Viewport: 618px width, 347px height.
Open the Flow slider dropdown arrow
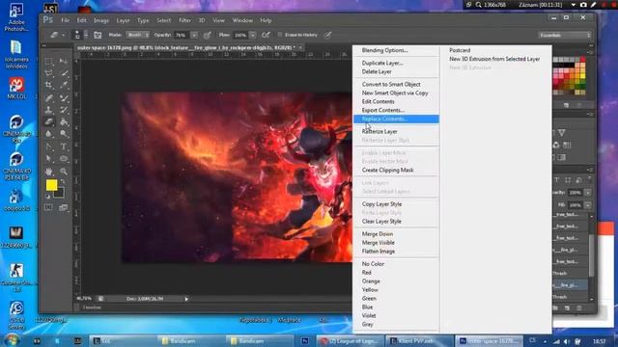pyautogui.click(x=253, y=35)
